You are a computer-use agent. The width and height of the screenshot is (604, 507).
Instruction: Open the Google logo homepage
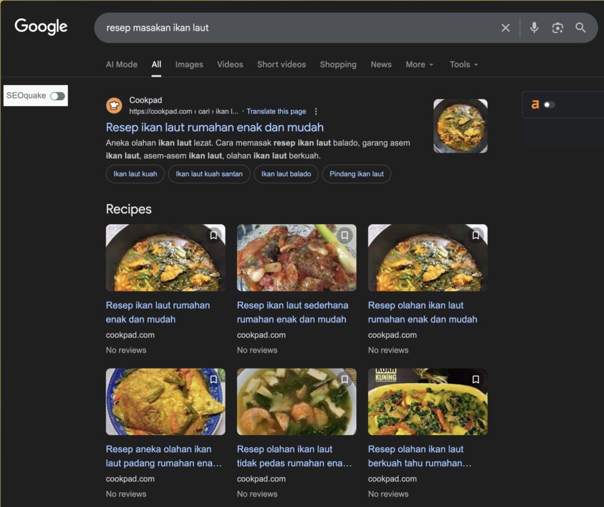point(41,27)
